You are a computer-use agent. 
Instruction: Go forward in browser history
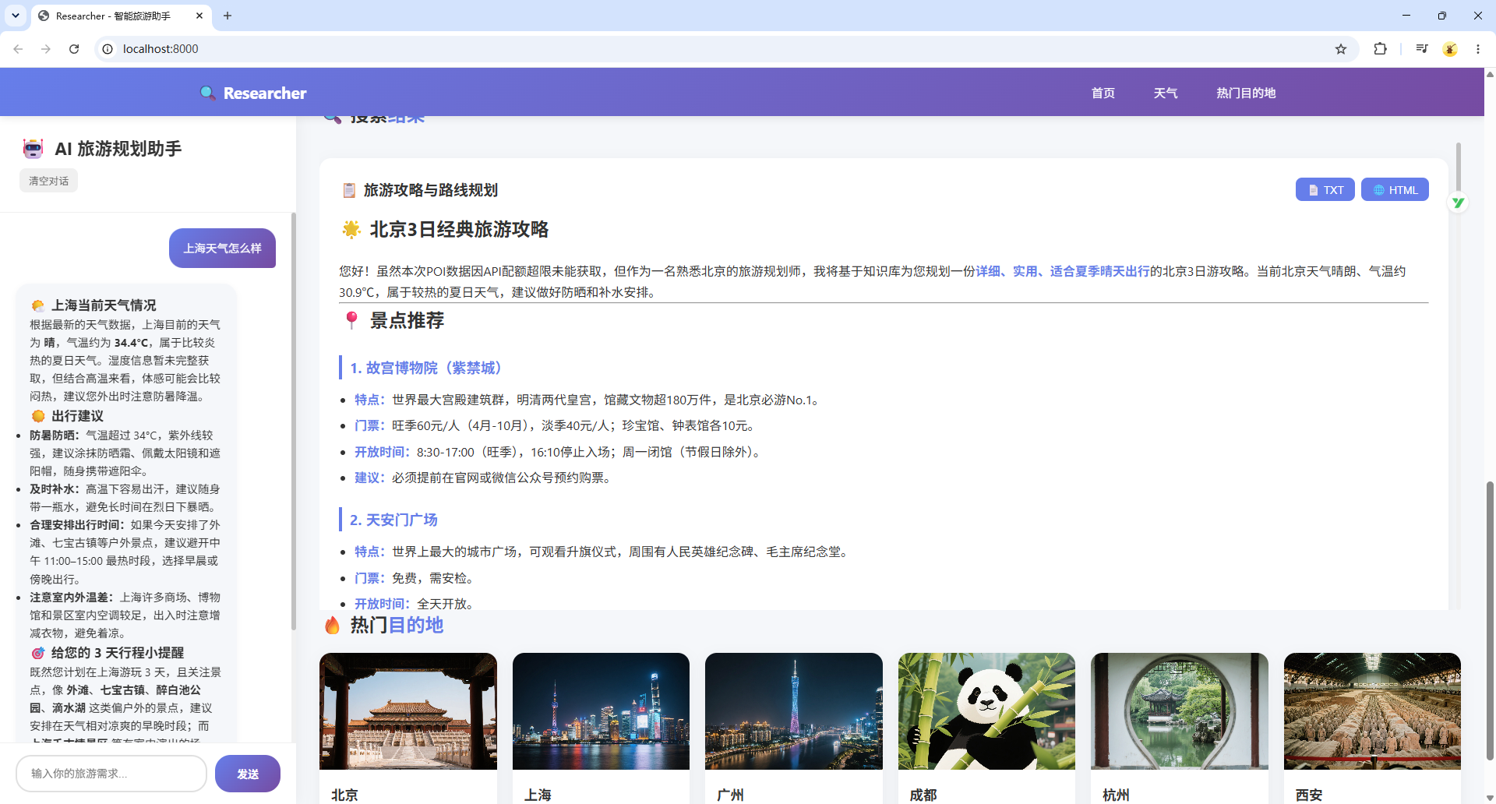(x=46, y=49)
